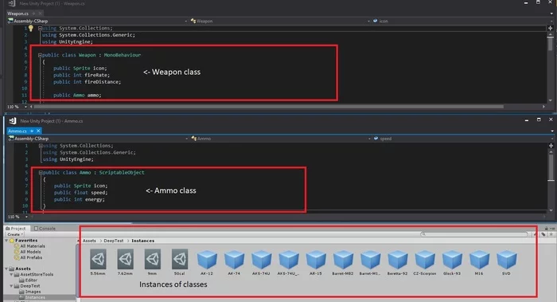The image size is (557, 302).
Task: Collapse the Favorites tree node
Action: coord(6,241)
